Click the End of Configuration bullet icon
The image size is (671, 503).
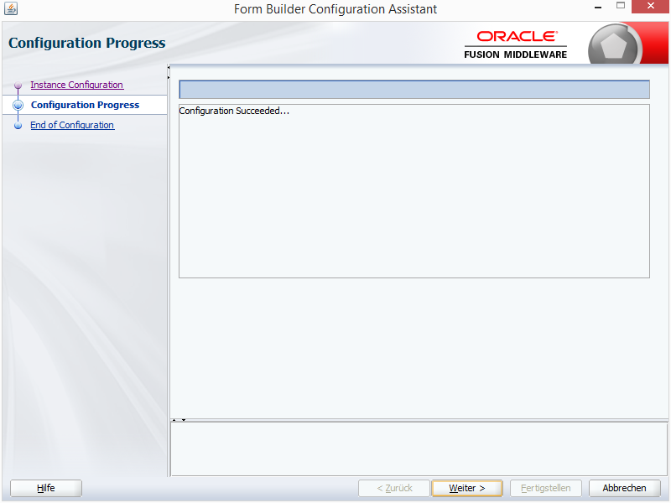[x=18, y=125]
